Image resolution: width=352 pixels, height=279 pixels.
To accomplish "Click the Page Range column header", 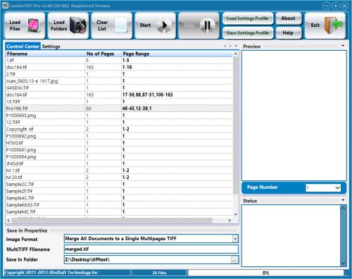I will [177, 54].
